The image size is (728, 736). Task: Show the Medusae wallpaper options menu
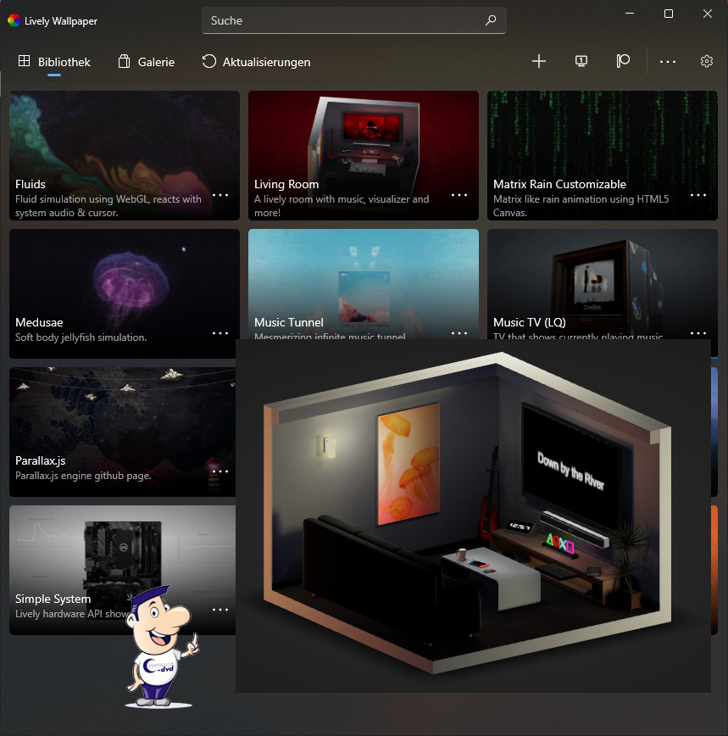220,333
